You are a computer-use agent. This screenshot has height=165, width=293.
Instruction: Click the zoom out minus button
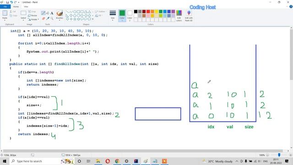point(267,155)
